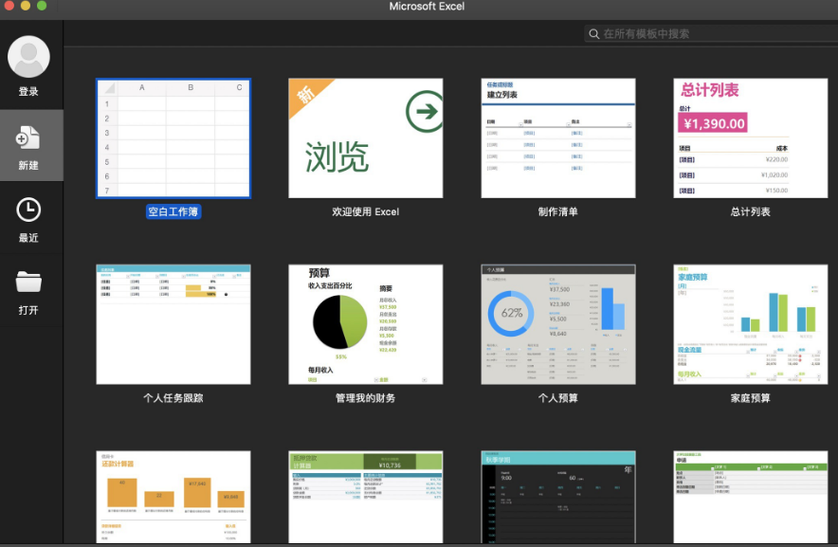This screenshot has width=838, height=547.
Task: Click the 欢迎使用 Excel caption text
Action: pos(365,212)
